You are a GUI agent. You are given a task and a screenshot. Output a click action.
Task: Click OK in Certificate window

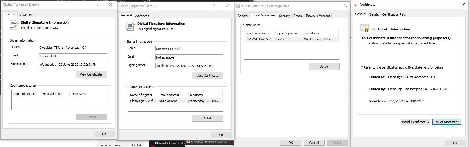pyautogui.click(x=455, y=143)
